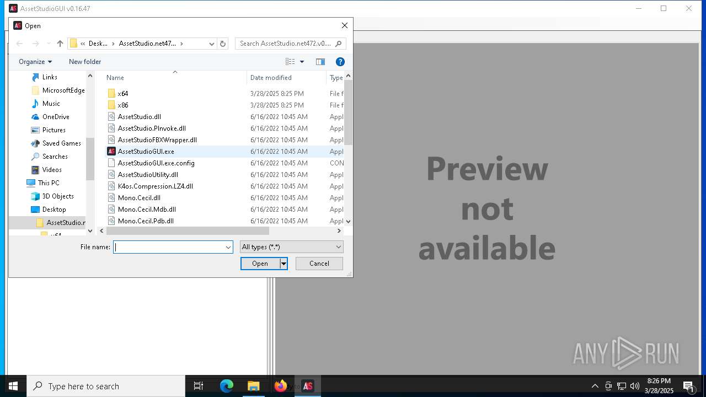
Task: Select Mono.Cecil.Mdb.dll file
Action: (x=147, y=210)
